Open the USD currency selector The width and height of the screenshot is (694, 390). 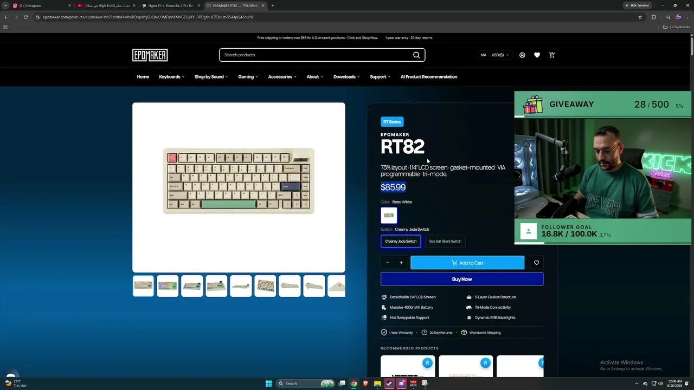click(x=500, y=55)
